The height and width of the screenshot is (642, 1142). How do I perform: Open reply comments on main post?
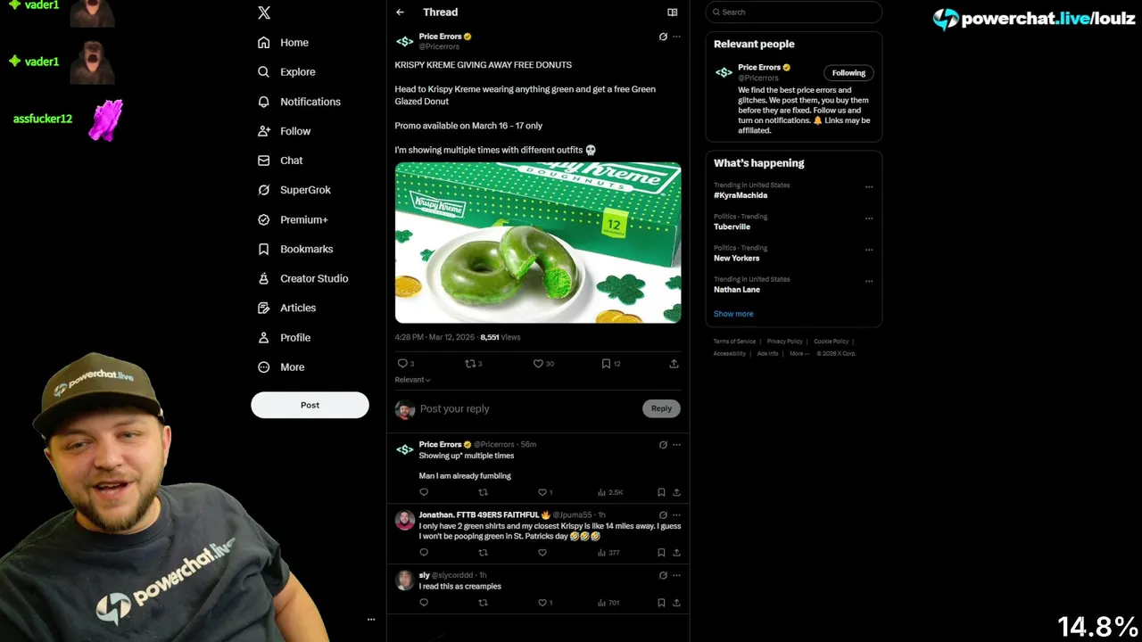click(x=406, y=364)
